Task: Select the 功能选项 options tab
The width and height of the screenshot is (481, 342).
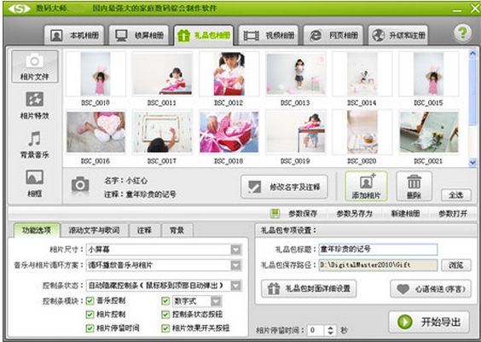Action: [37, 230]
